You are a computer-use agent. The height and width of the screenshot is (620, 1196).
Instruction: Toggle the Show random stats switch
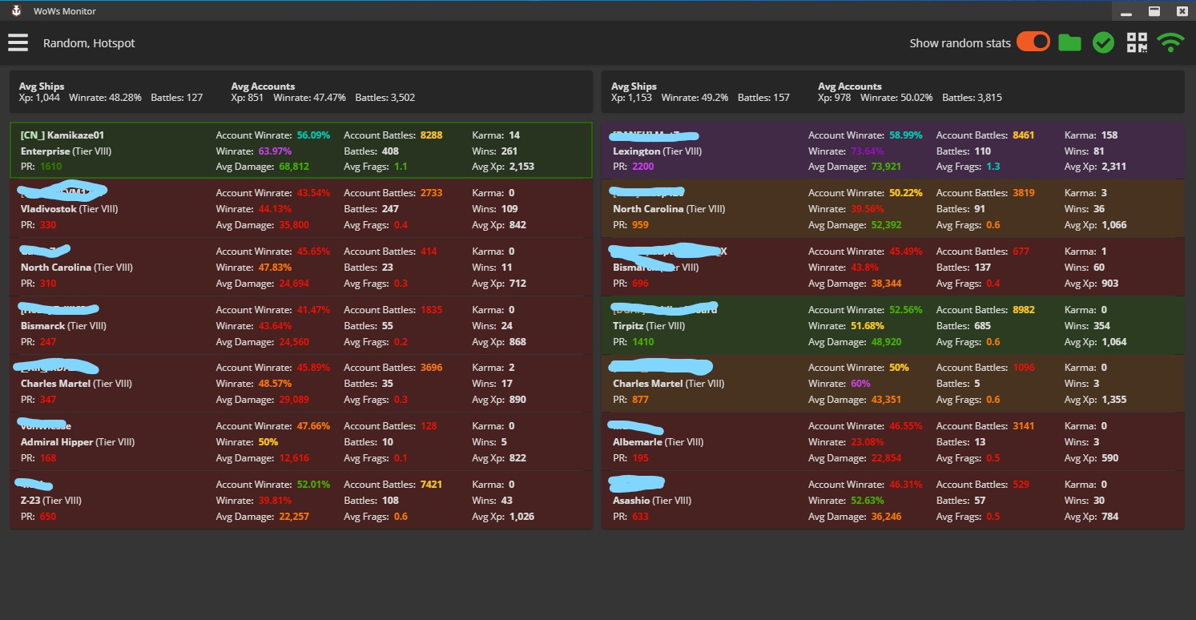(x=1033, y=42)
